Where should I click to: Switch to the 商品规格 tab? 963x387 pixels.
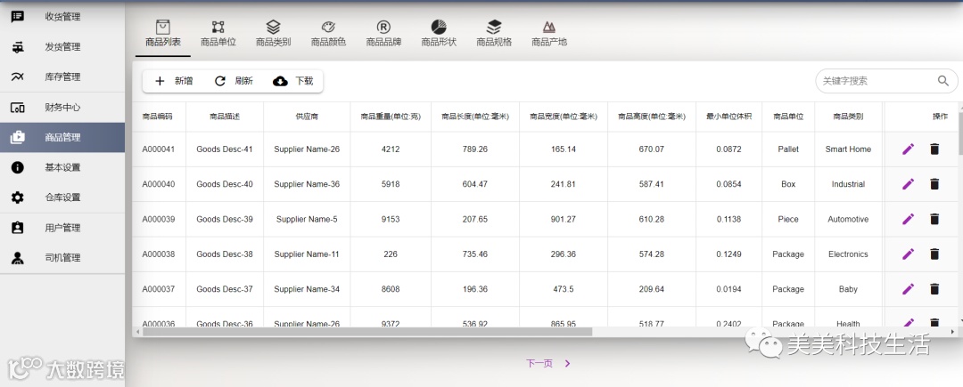point(494,35)
